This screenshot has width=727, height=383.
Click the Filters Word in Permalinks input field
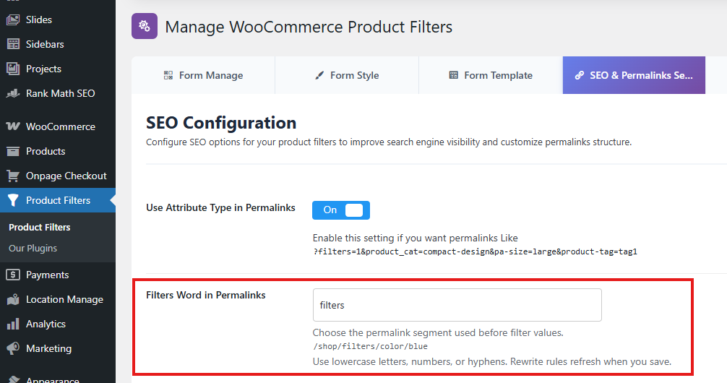point(457,305)
